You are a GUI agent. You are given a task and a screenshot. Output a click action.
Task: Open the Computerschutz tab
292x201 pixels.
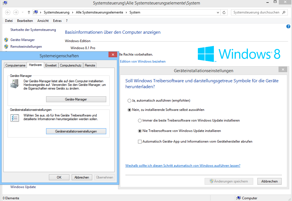pyautogui.click(x=71, y=65)
